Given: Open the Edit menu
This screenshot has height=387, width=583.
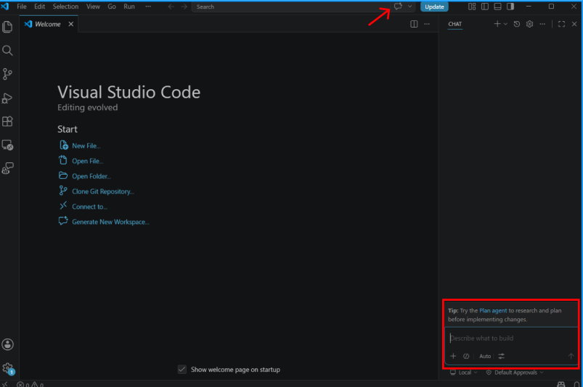Looking at the screenshot, I should tap(39, 7).
